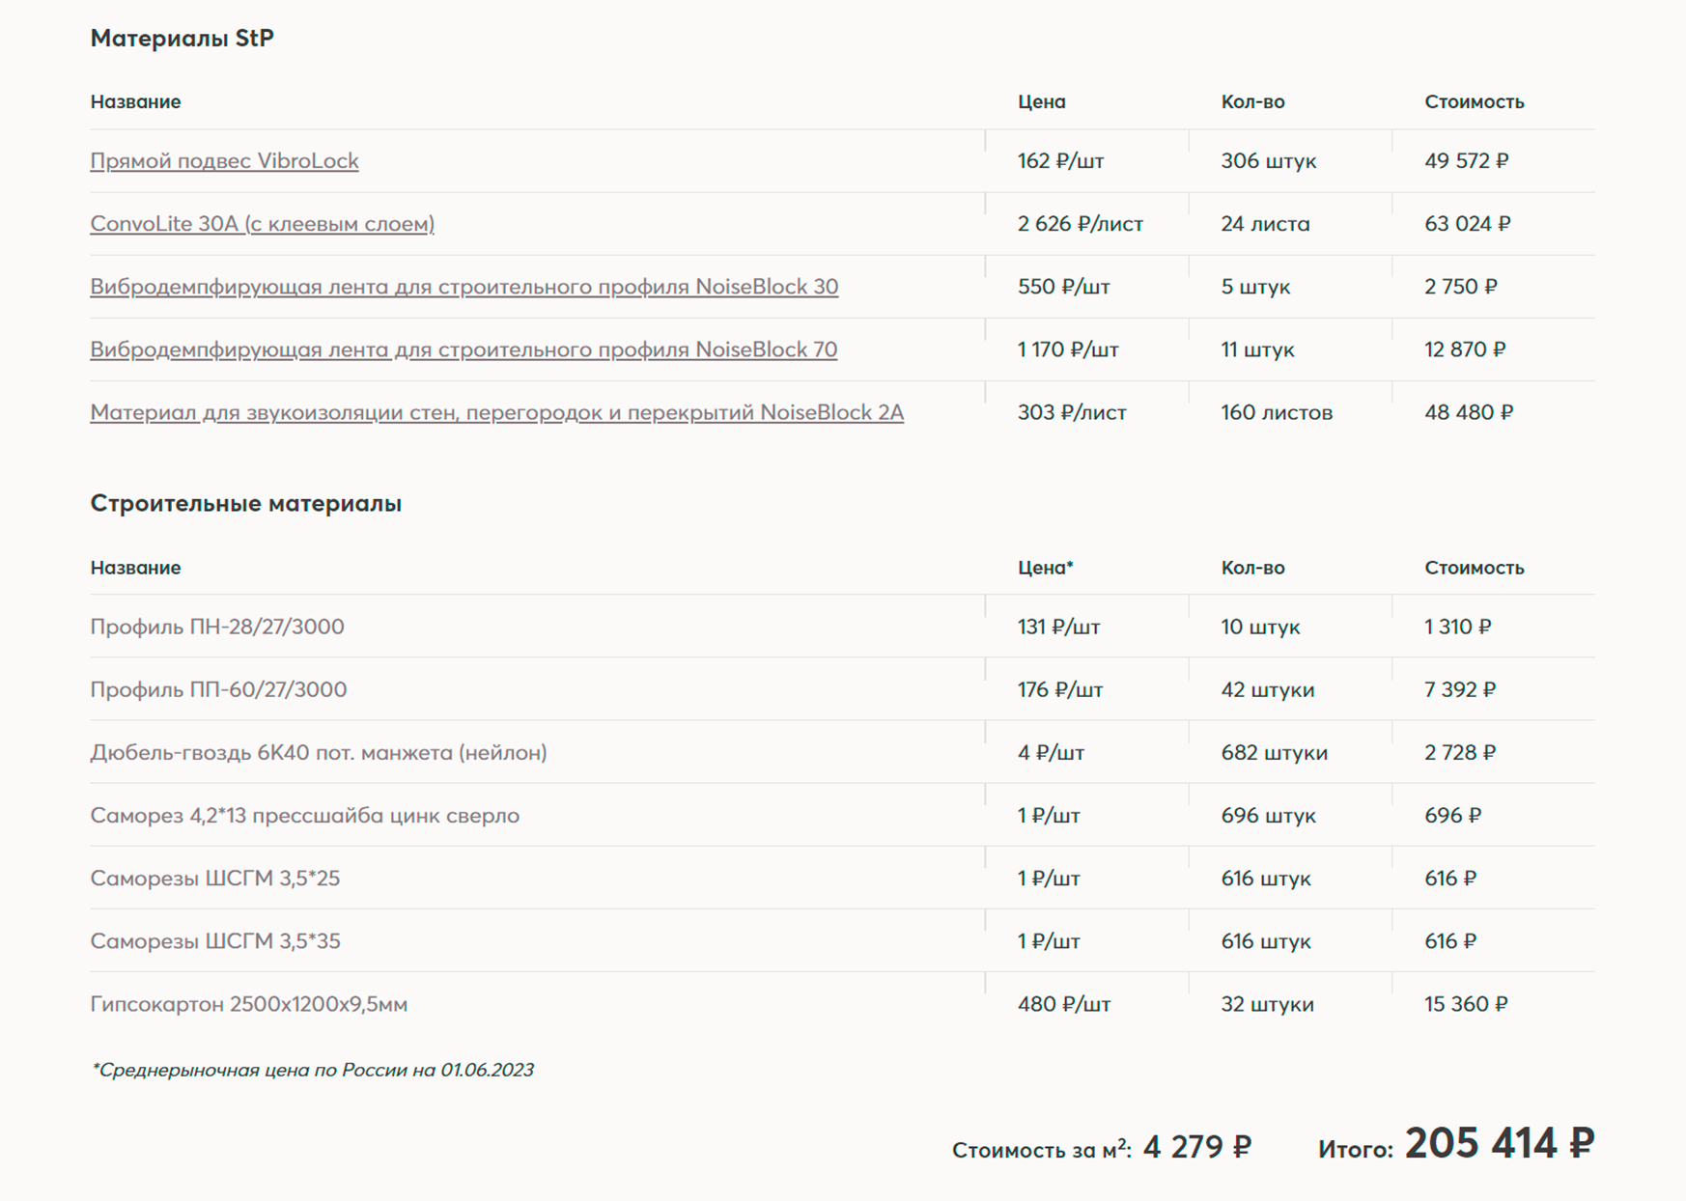Screen dimensions: 1686x1201
Task: Select the Строительные материалы heading
Action: (246, 503)
